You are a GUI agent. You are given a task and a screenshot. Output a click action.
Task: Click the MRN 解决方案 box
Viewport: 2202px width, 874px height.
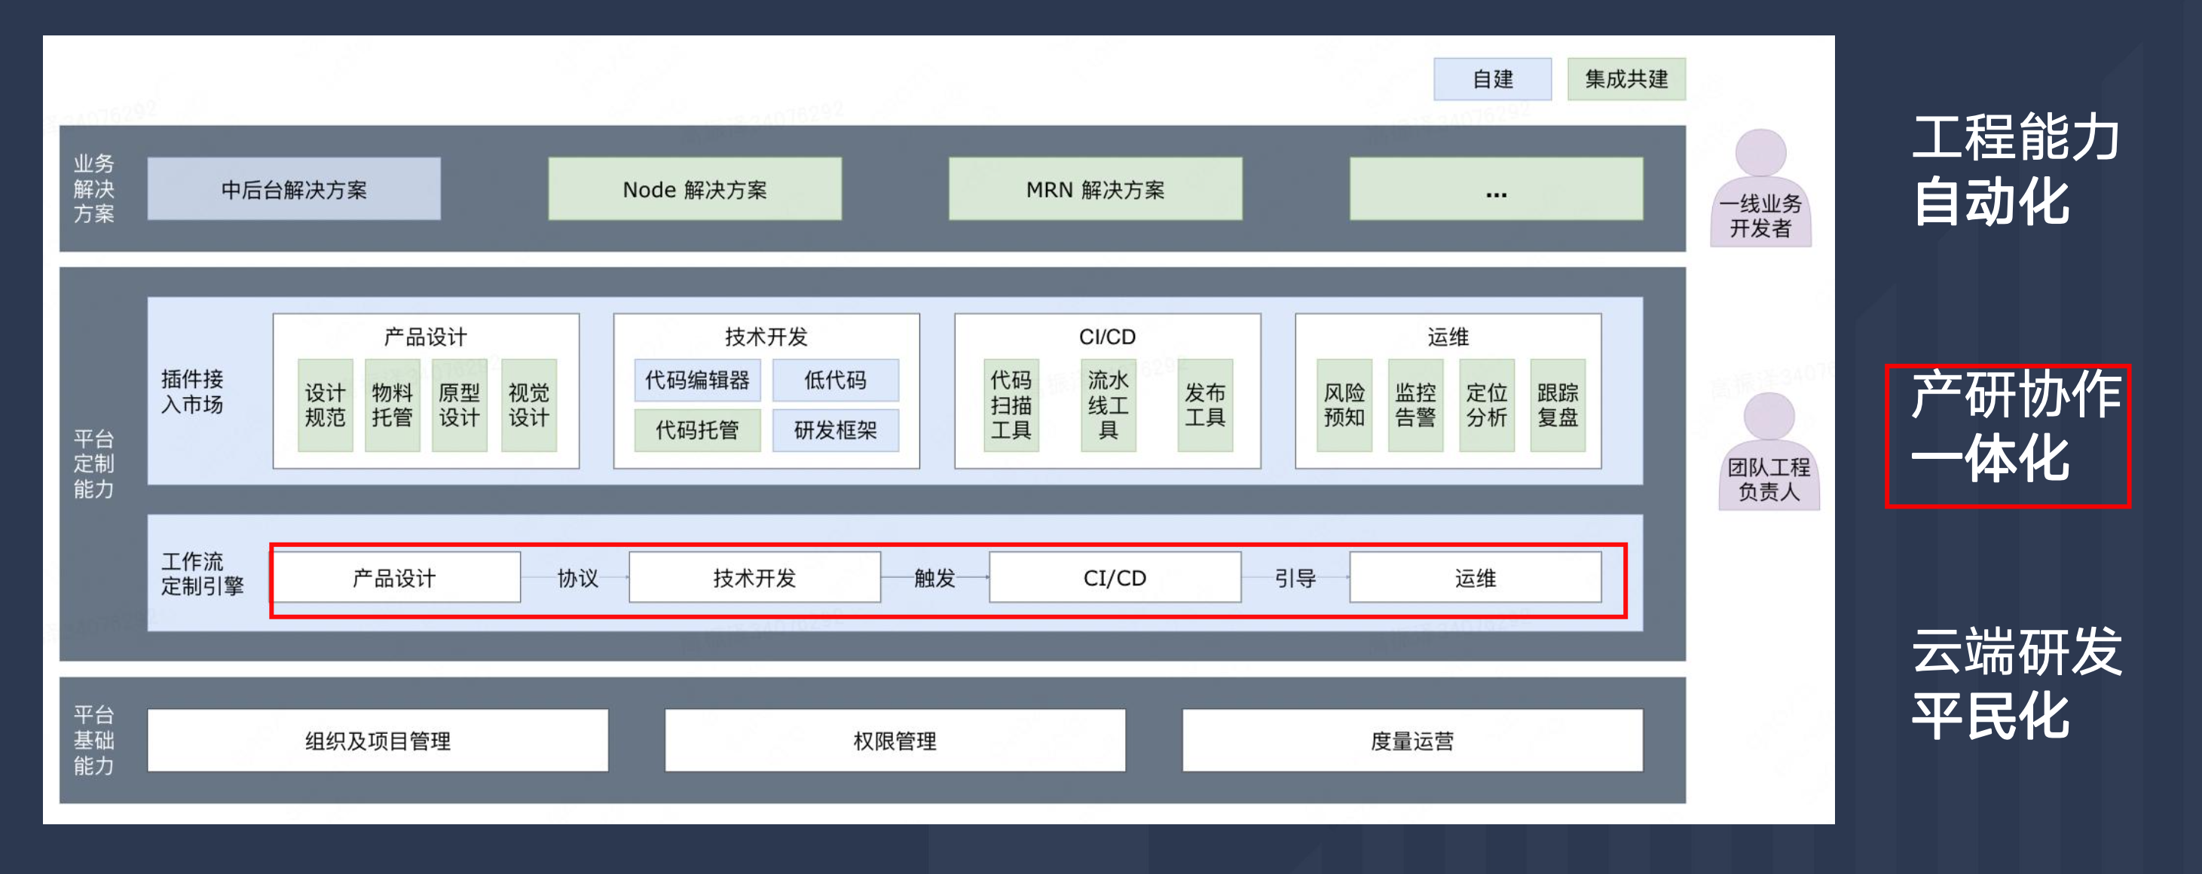(1094, 189)
